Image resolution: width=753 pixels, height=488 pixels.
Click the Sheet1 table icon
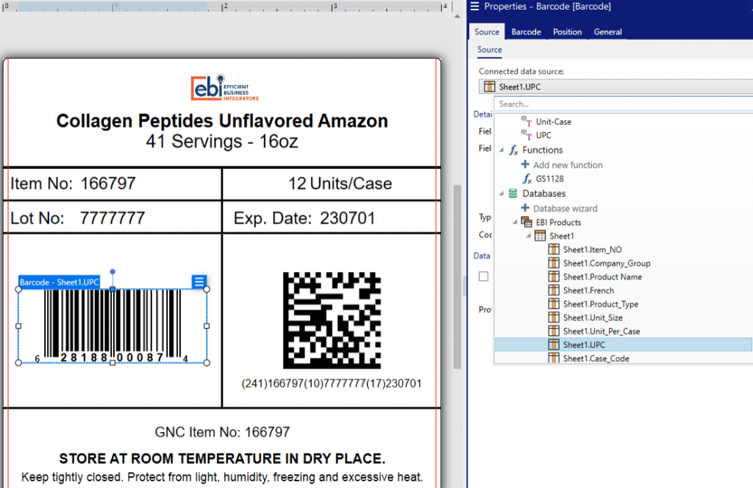(540, 236)
